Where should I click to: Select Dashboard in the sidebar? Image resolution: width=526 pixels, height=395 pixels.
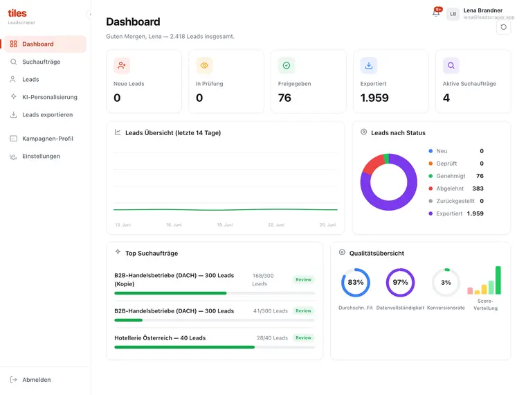coord(45,44)
